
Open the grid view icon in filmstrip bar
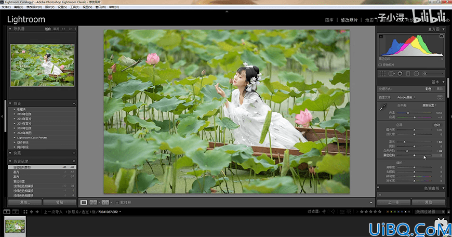25,212
